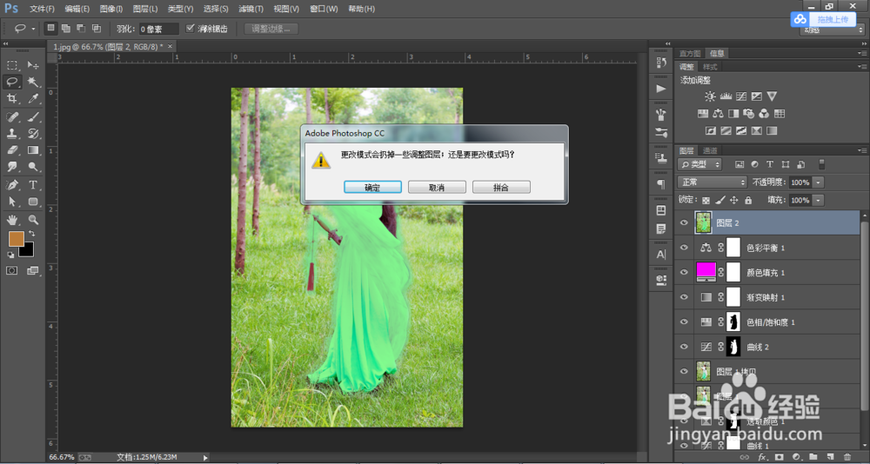This screenshot has height=464, width=870.
Task: Open the status bar arrow menu
Action: click(205, 457)
